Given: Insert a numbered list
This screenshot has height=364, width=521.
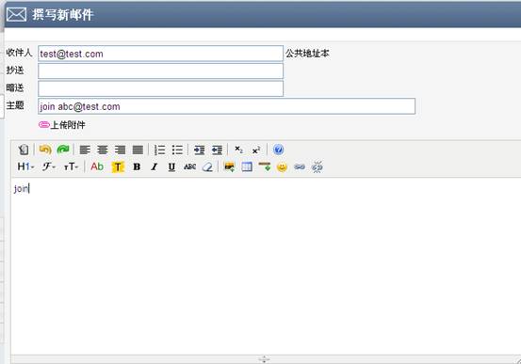Looking at the screenshot, I should [160, 150].
